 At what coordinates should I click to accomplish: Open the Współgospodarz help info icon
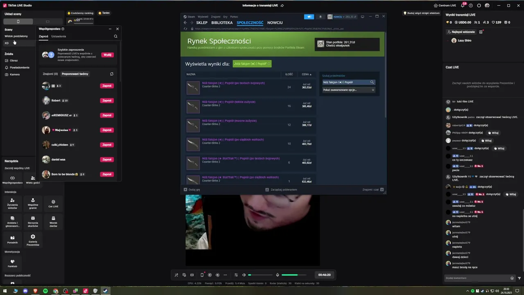click(x=63, y=29)
